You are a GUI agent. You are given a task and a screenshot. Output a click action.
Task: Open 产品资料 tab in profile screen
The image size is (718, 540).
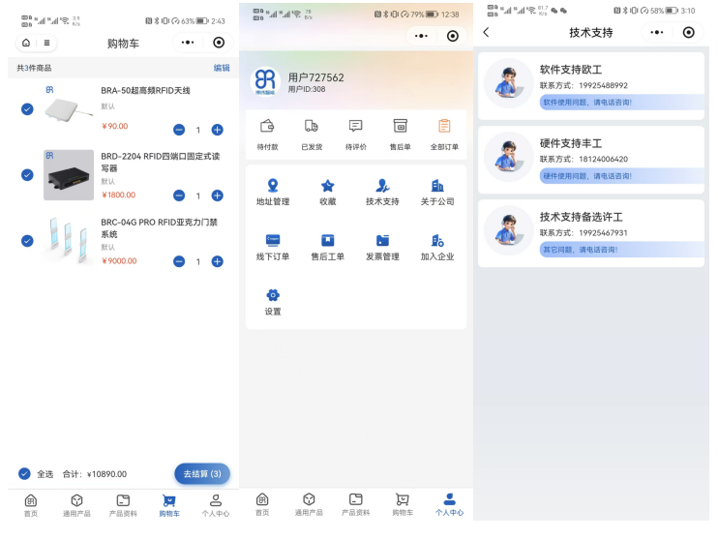[x=356, y=504]
